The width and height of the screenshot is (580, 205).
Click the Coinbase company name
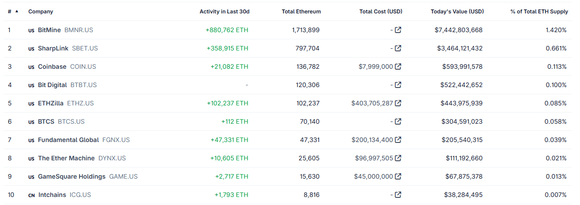coord(52,67)
